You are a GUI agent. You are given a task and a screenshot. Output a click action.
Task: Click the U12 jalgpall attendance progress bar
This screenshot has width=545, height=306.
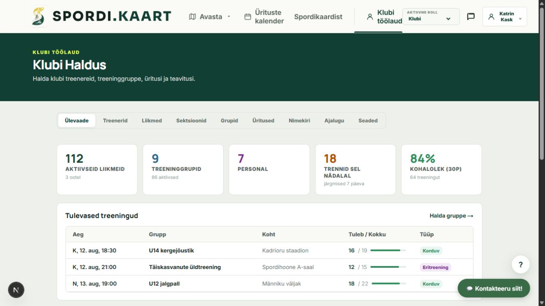(x=389, y=284)
